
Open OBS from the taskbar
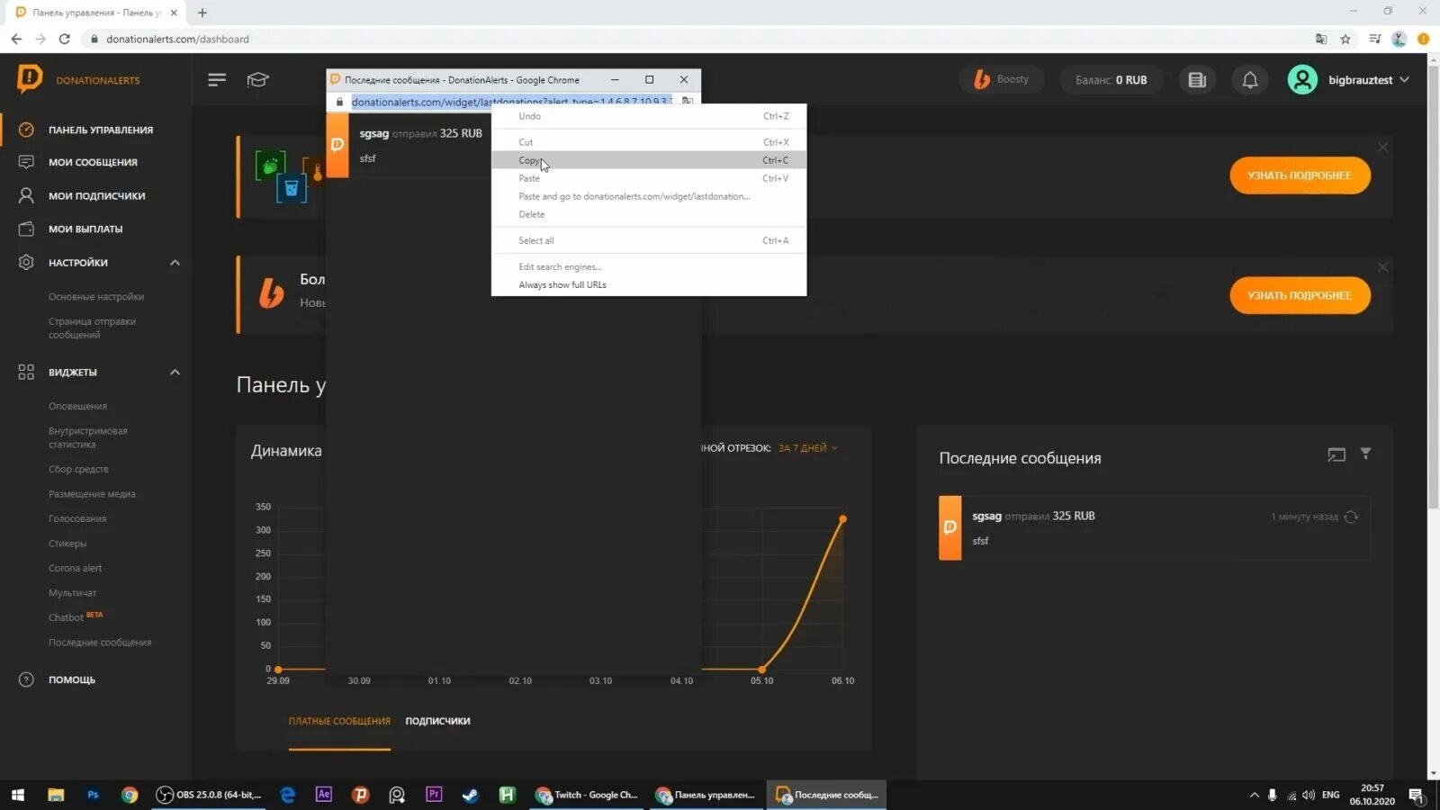[x=209, y=795]
